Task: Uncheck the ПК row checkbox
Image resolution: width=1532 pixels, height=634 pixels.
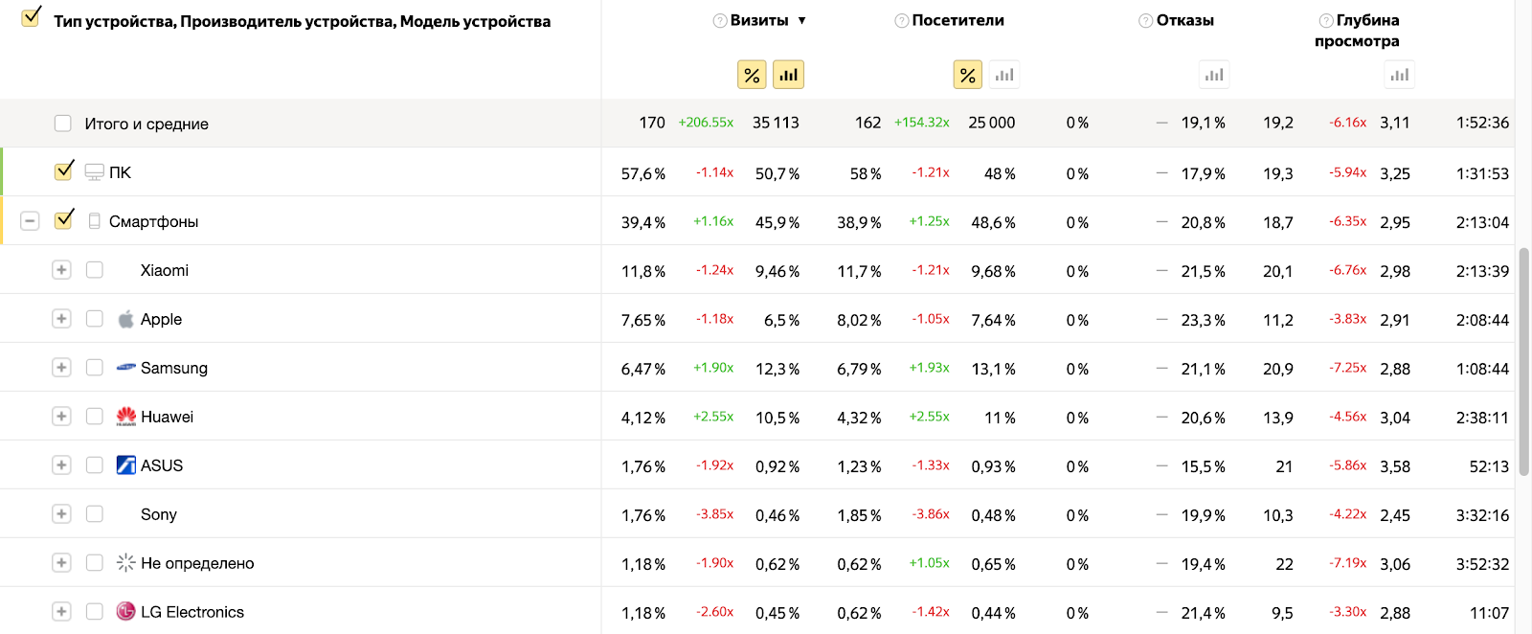Action: click(x=64, y=171)
